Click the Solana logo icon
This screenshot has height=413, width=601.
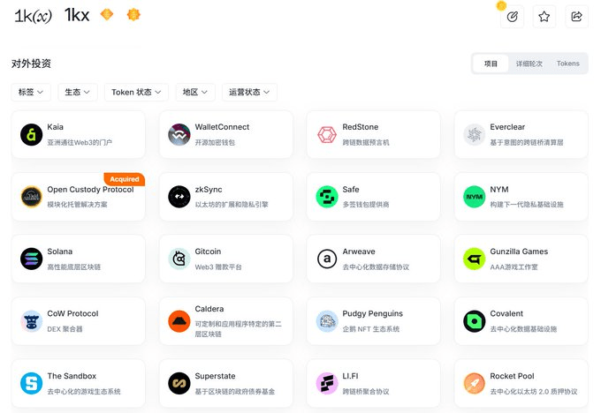[32, 259]
